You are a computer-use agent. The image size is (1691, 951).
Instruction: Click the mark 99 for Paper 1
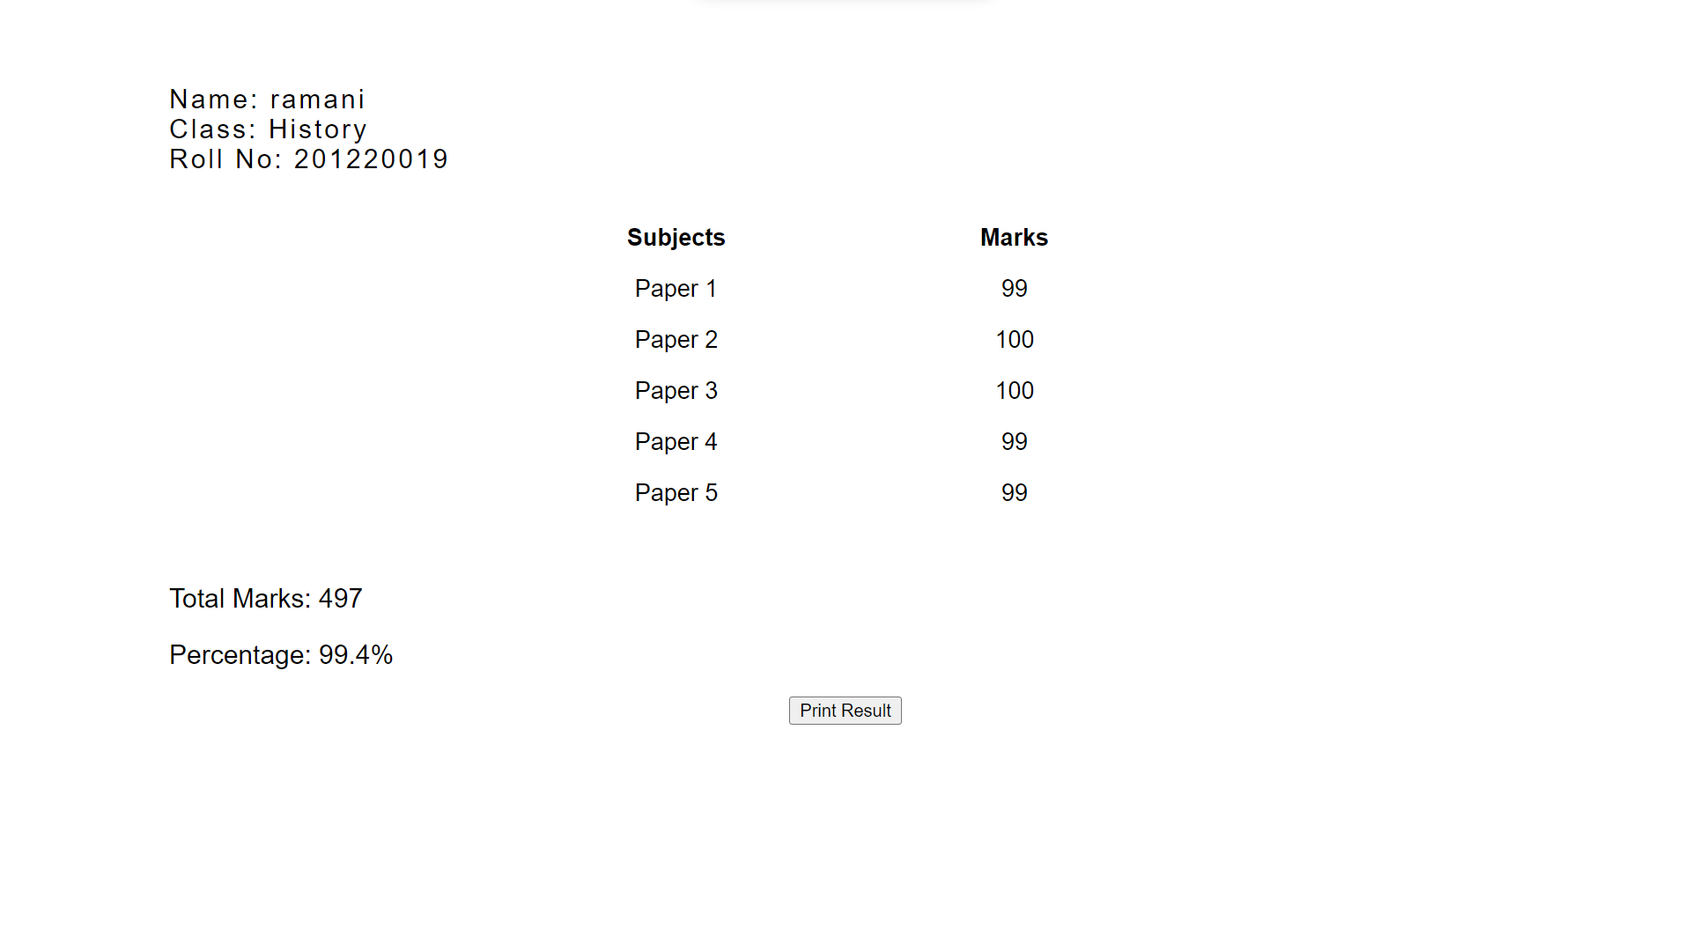coord(1014,288)
